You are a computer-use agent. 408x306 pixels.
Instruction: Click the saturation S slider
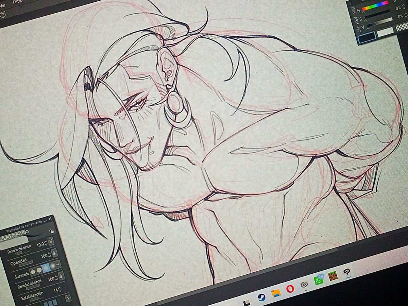tap(377, 14)
